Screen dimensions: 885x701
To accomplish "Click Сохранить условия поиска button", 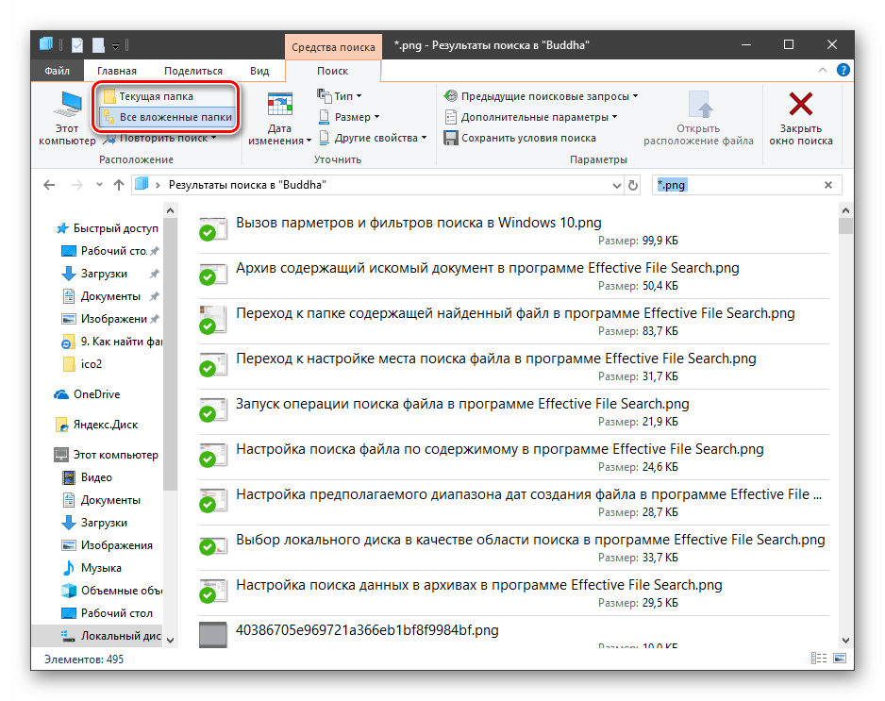I will pos(520,138).
